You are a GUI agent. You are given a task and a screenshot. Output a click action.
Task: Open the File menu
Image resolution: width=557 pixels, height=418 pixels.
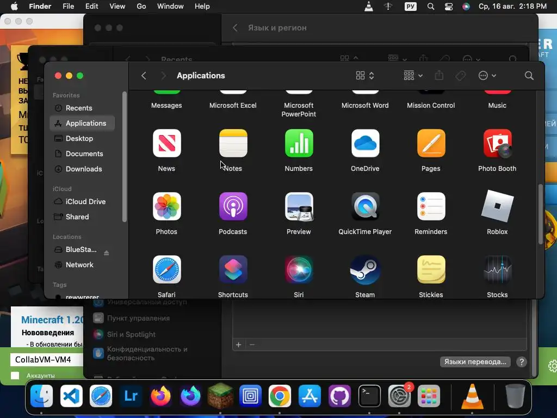coord(68,7)
